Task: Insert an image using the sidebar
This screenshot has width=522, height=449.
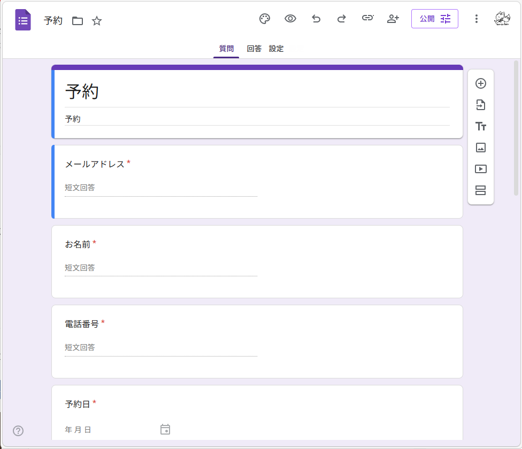Action: 480,148
